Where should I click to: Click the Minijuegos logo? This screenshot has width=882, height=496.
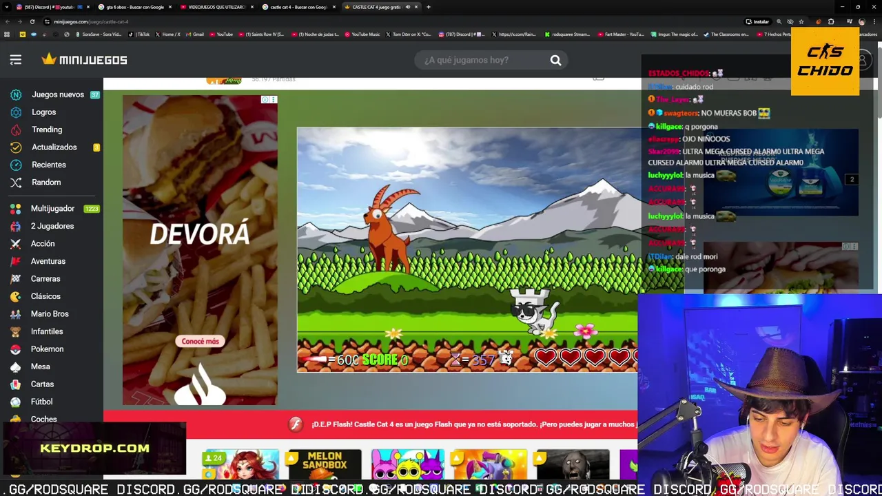[84, 60]
